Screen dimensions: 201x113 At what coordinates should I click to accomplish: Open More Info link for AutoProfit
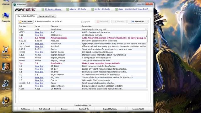(39, 46)
